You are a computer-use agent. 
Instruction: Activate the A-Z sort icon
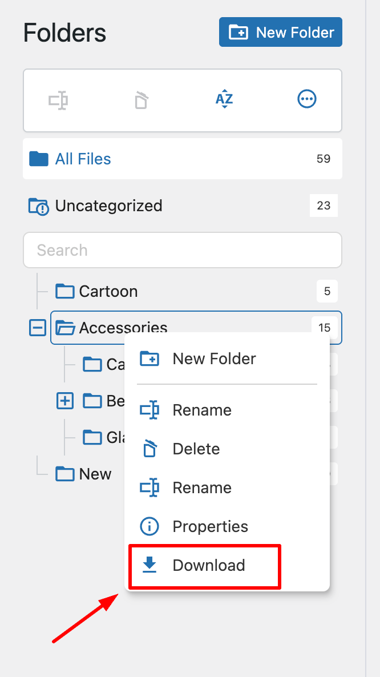[224, 99]
